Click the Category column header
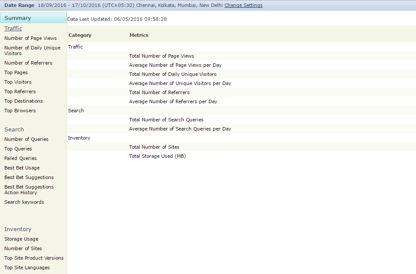 point(80,35)
